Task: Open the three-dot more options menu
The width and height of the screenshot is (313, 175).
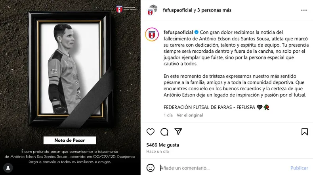Action: click(304, 10)
